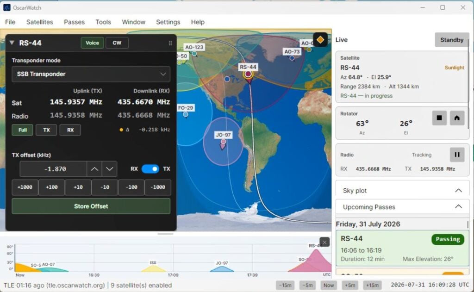Image resolution: width=474 pixels, height=292 pixels.
Task: Click the splitter handle above timeline
Action: [165, 234]
